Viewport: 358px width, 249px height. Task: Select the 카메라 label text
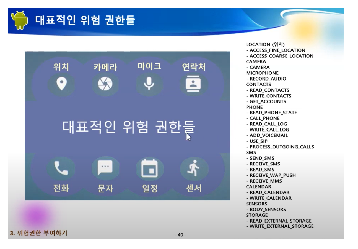tap(105, 67)
